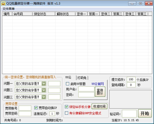Click the 校准时间 button
The image size is (154, 124).
[x=99, y=106]
